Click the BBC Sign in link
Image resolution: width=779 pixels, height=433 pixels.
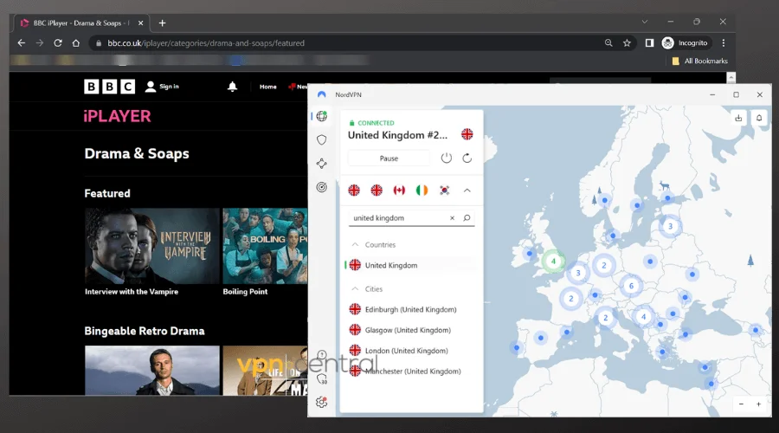tap(162, 87)
